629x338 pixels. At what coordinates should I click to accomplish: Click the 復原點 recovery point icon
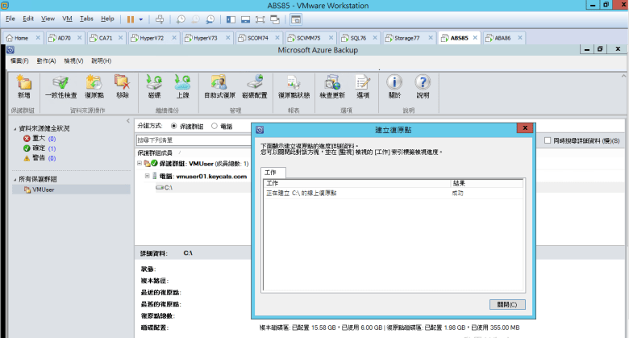coord(94,86)
